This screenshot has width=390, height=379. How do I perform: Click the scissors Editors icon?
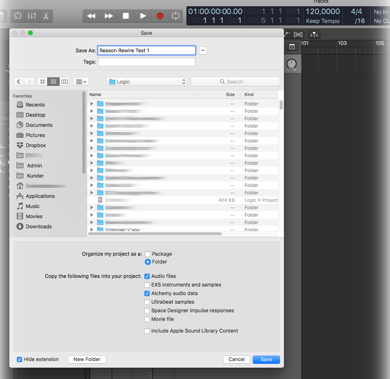click(46, 16)
